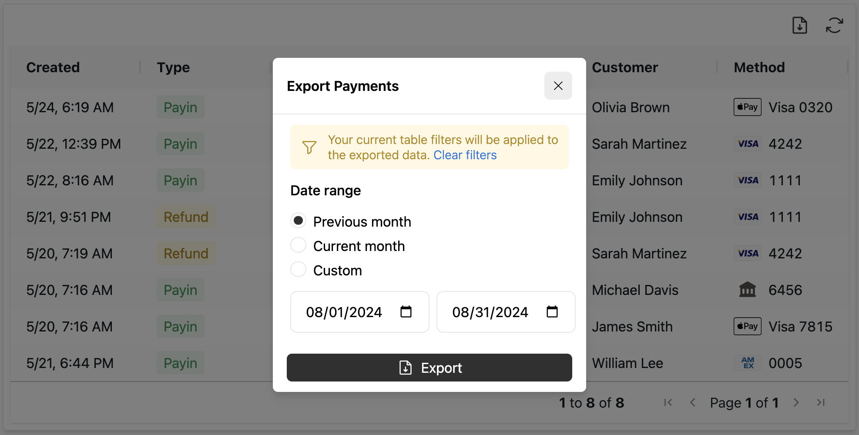This screenshot has width=859, height=435.
Task: Open the calendar picker for the end date
Action: (x=552, y=311)
